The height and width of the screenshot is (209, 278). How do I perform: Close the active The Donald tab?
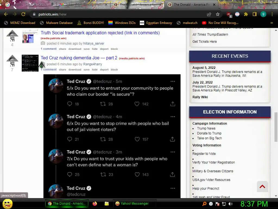[x=214, y=5]
